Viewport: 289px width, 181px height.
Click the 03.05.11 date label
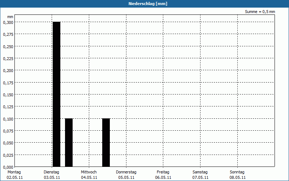52,178
